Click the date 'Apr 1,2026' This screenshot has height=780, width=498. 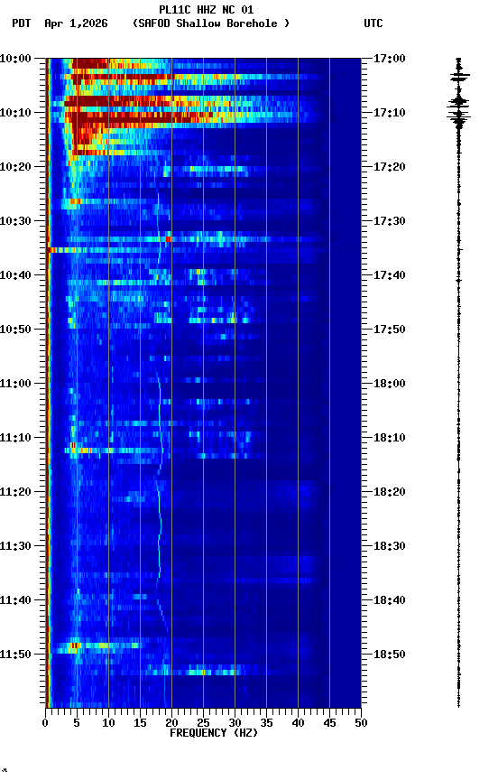76,23
